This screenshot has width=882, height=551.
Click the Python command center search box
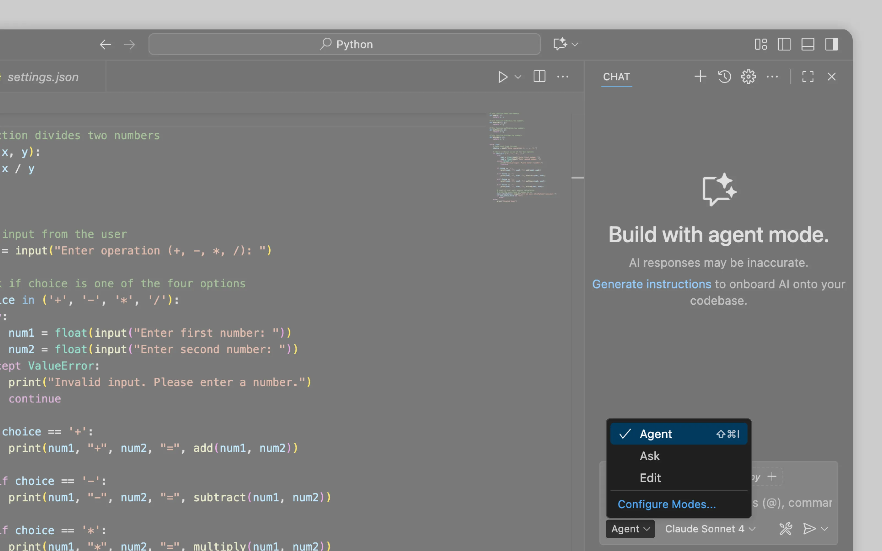pyautogui.click(x=345, y=44)
